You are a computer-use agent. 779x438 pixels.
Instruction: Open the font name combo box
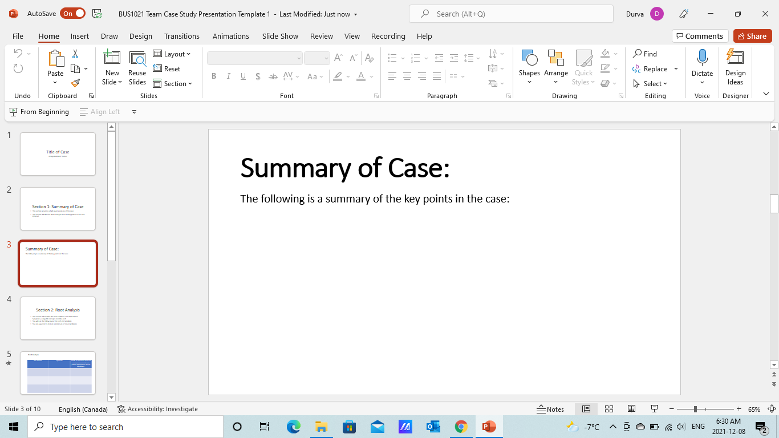pos(255,58)
